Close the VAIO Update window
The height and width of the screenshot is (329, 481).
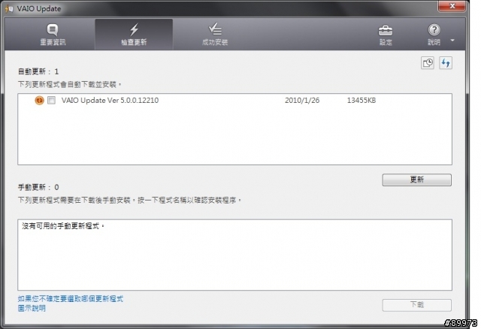pyautogui.click(x=452, y=6)
